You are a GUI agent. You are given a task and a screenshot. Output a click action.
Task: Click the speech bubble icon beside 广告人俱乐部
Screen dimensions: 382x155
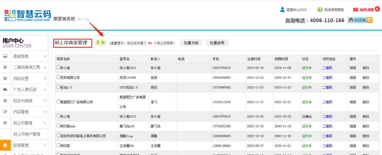[5, 90]
